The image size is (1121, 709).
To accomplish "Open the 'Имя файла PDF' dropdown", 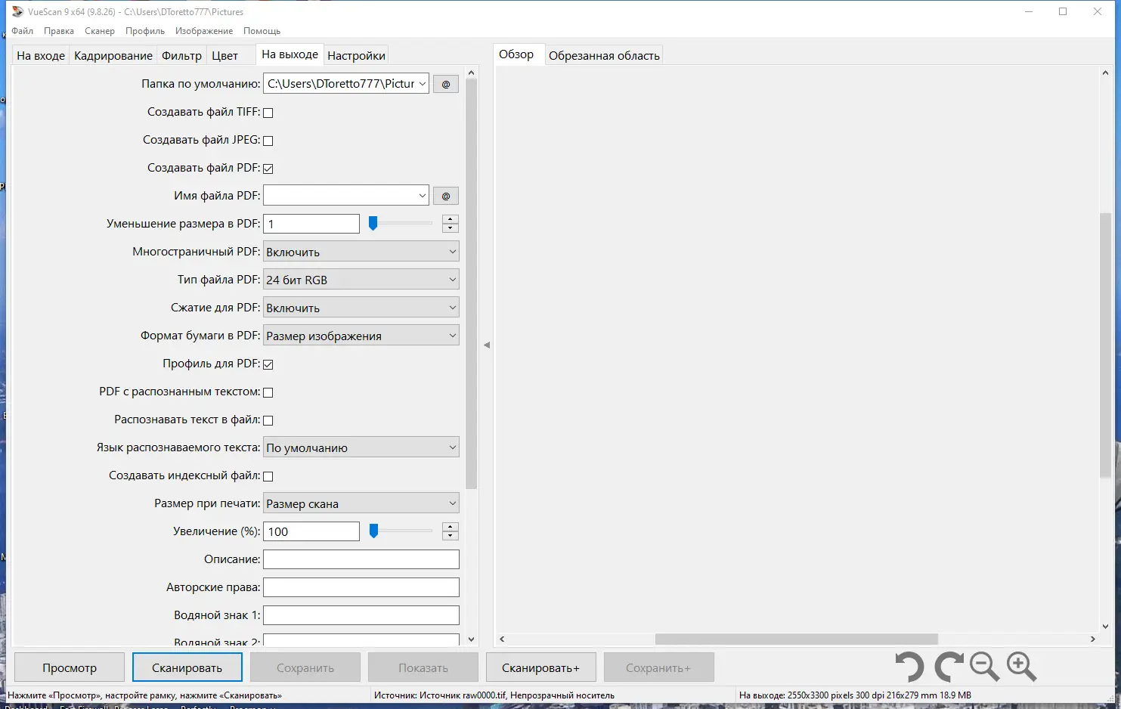I will (422, 196).
